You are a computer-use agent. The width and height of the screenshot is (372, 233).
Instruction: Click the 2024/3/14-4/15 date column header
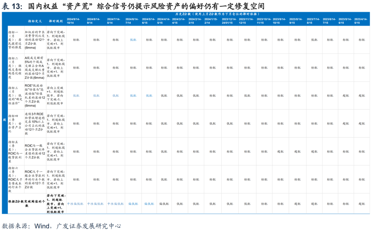(x=179, y=21)
